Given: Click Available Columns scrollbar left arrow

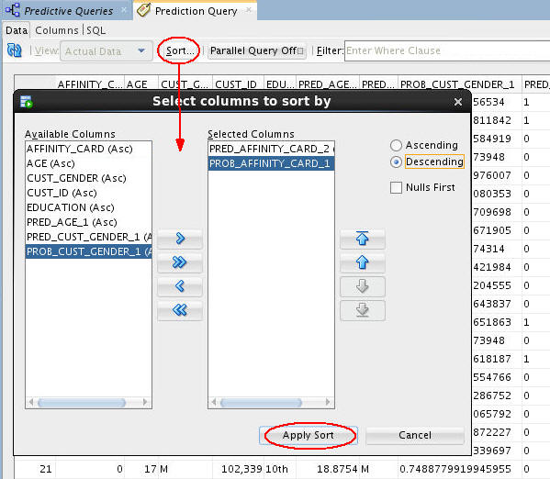Looking at the screenshot, I should 31,402.
